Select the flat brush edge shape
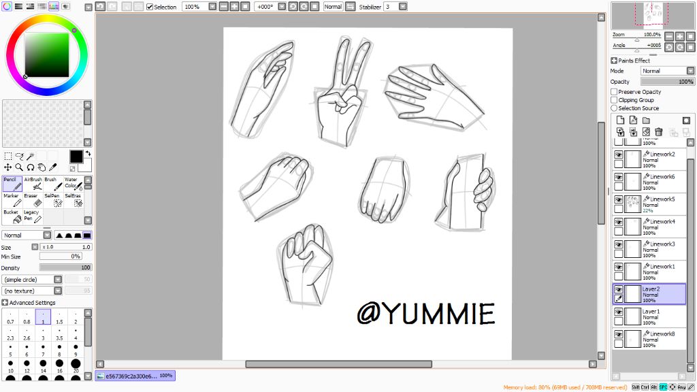 tap(86, 235)
